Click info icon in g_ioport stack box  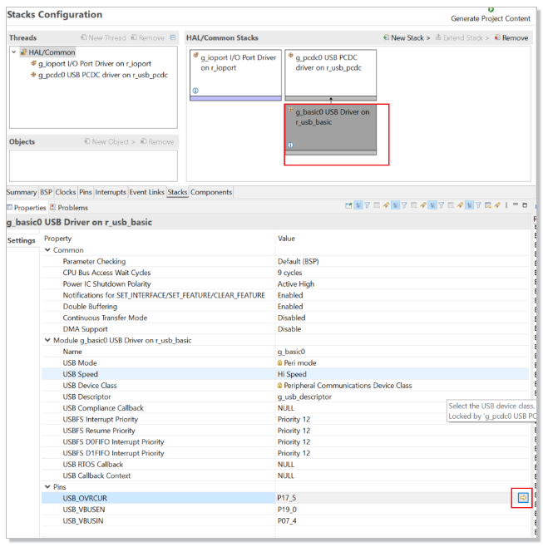tap(195, 91)
